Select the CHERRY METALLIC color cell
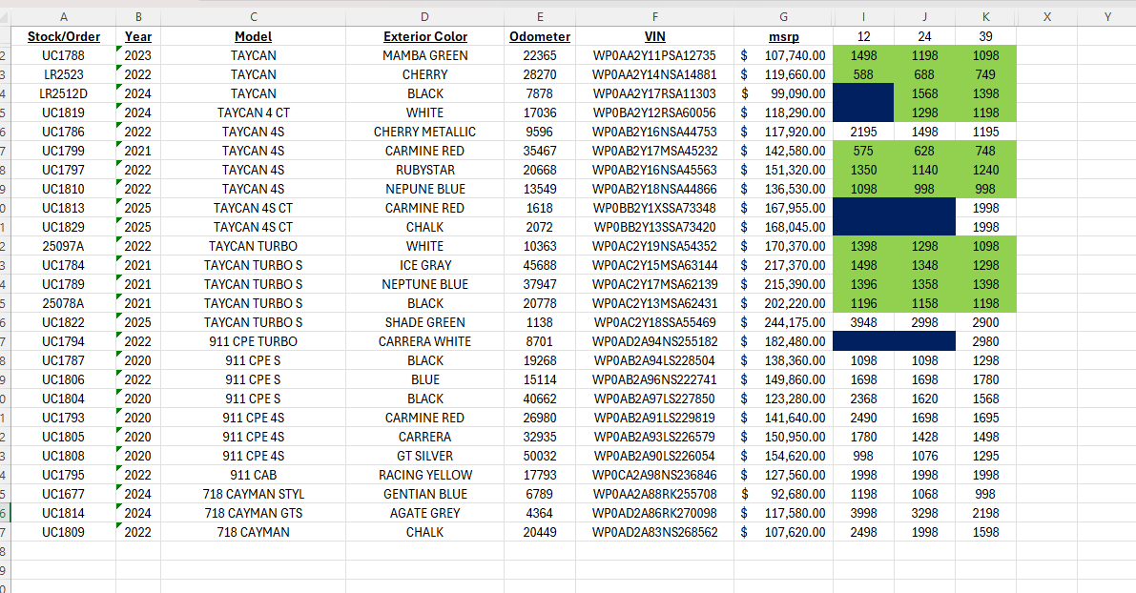 click(425, 132)
